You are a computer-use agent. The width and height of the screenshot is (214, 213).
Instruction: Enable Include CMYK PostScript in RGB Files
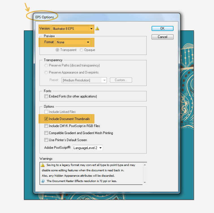click(46, 126)
